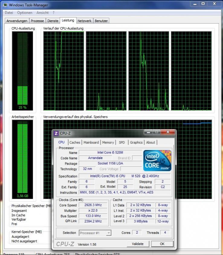
Task: Click the Intel Core i5 logo badge
Action: (157, 160)
